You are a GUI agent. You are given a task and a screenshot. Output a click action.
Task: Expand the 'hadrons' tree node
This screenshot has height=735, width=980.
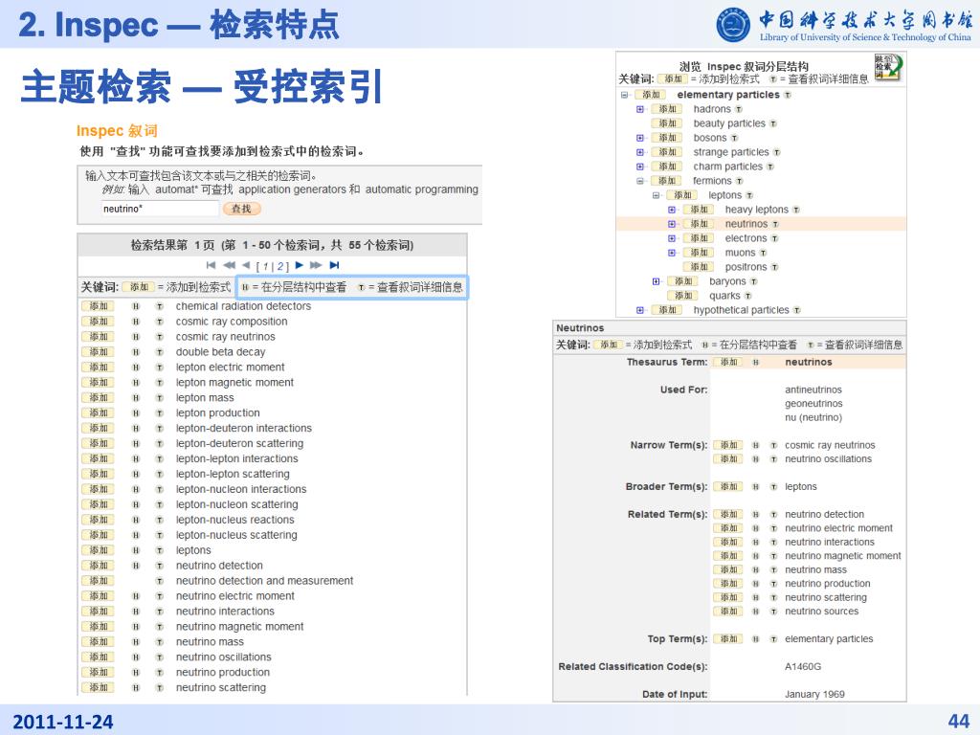(639, 109)
